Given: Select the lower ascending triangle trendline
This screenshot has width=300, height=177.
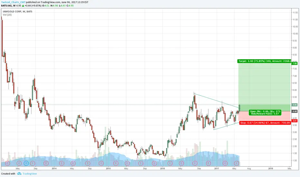Looking at the screenshot, I should point(226,126).
